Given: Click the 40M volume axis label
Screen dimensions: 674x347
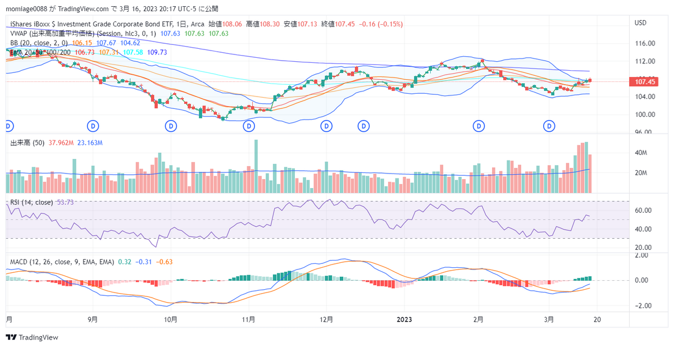Looking at the screenshot, I should [x=641, y=153].
